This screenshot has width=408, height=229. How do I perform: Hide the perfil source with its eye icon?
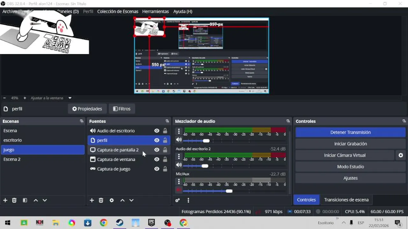coord(157,140)
